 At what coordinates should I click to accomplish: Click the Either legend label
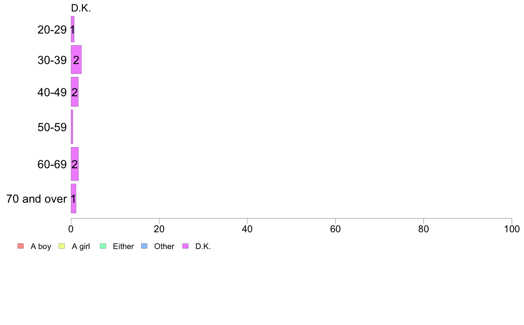coord(124,246)
